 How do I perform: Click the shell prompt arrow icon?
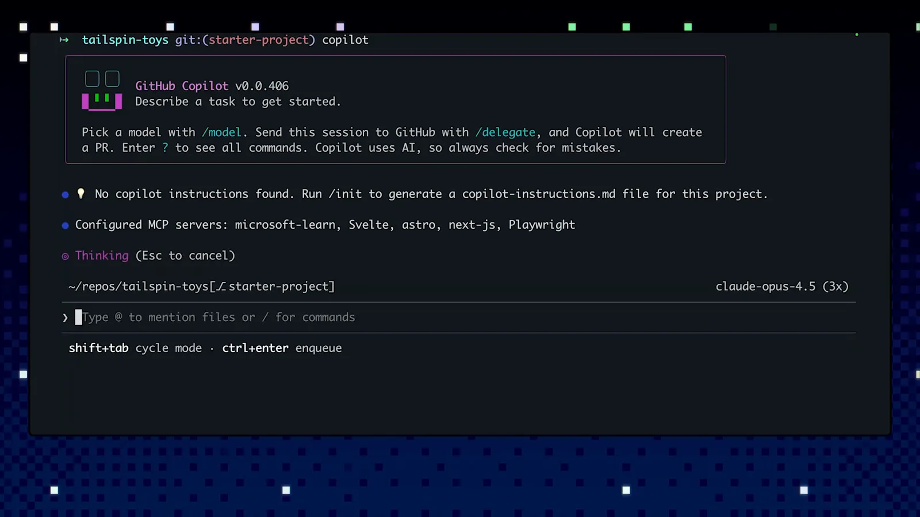click(x=64, y=40)
